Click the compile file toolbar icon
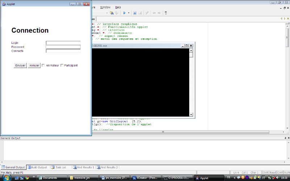Viewport: 290px width, 181px height. coord(135,13)
